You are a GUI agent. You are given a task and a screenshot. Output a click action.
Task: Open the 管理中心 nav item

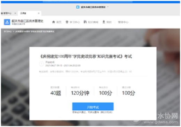tap(123, 22)
